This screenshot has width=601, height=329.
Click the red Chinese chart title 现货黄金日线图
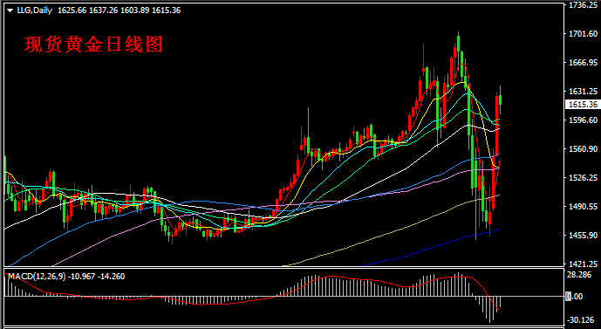94,45
